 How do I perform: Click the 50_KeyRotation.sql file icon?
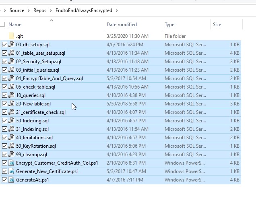[11, 146]
